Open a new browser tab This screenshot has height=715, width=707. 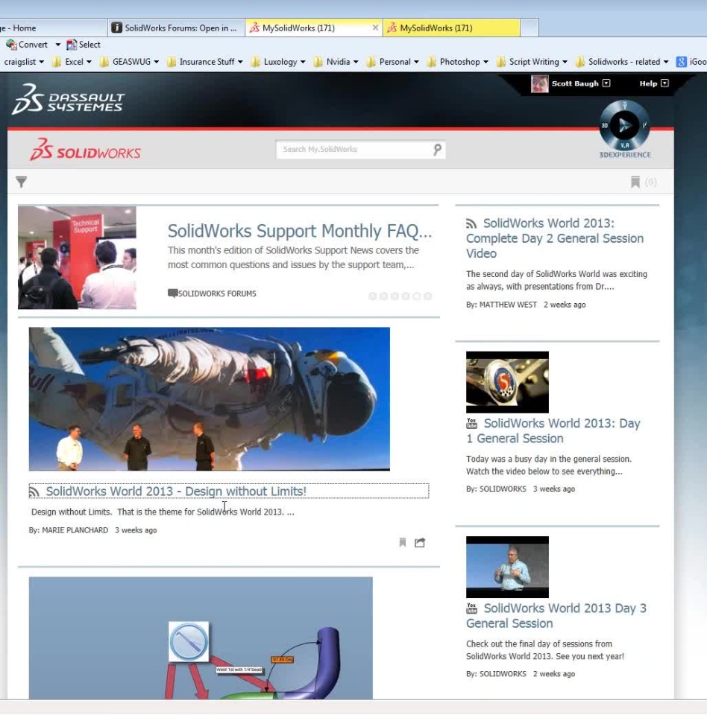tap(530, 28)
